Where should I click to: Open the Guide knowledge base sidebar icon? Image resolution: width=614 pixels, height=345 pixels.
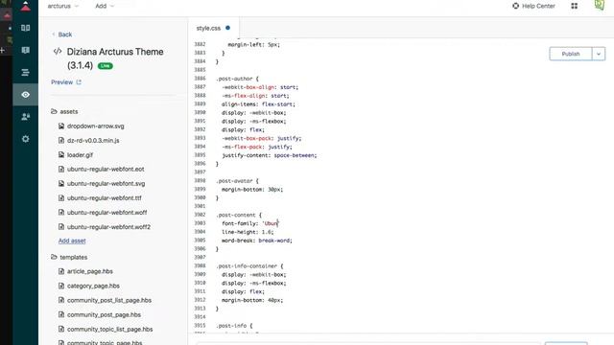point(26,28)
